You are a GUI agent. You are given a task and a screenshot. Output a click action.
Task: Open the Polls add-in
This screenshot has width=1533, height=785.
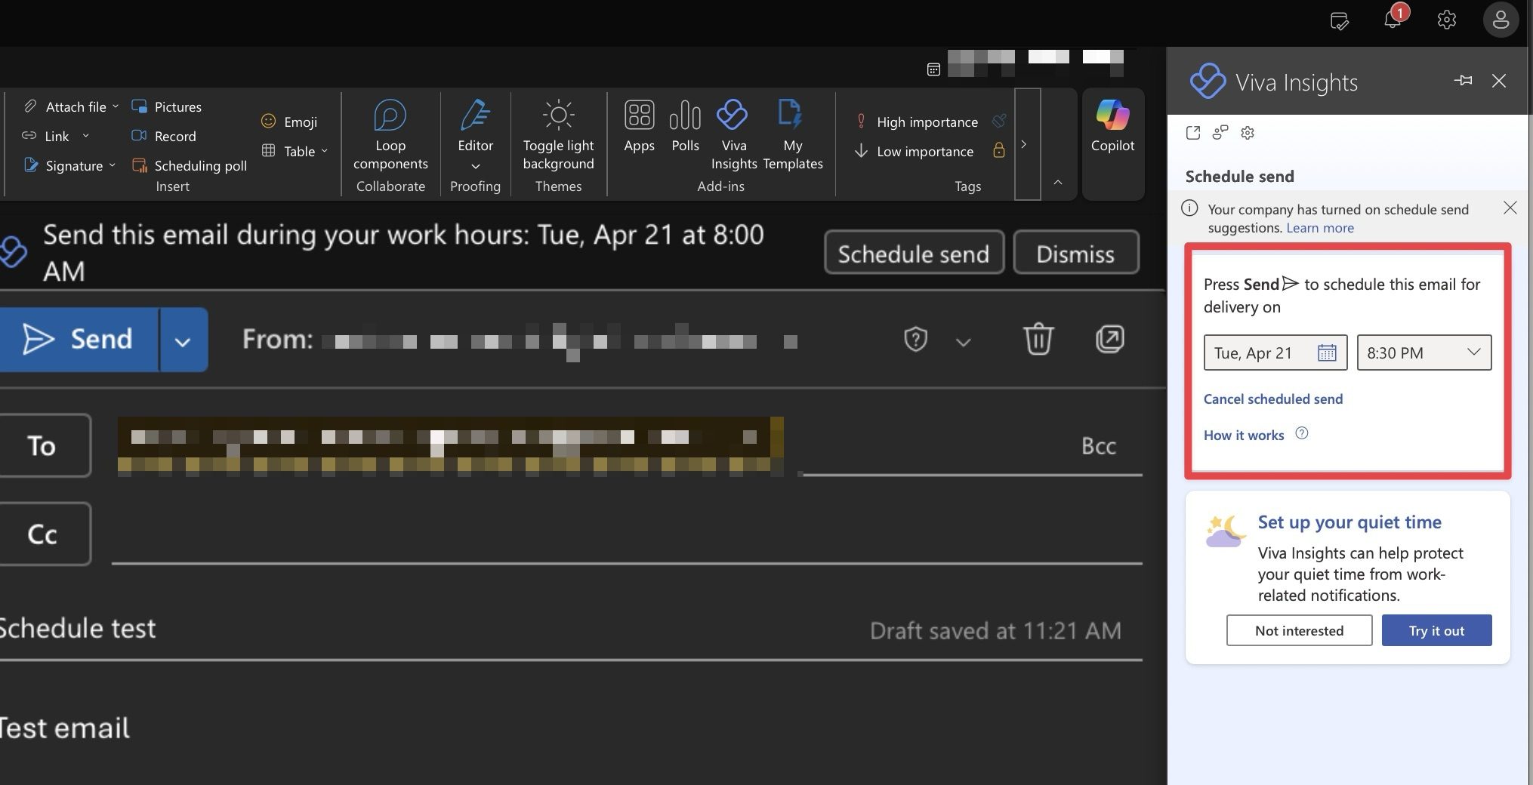(685, 127)
